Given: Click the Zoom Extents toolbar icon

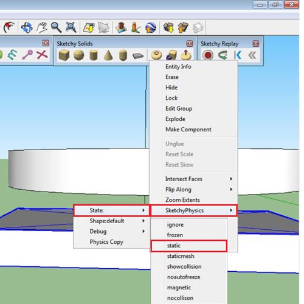Looking at the screenshot, I should pos(71,27).
